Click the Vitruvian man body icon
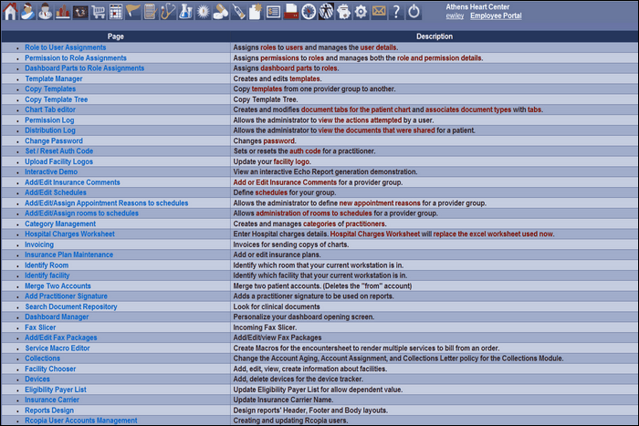The height and width of the screenshot is (426, 639). 326,12
